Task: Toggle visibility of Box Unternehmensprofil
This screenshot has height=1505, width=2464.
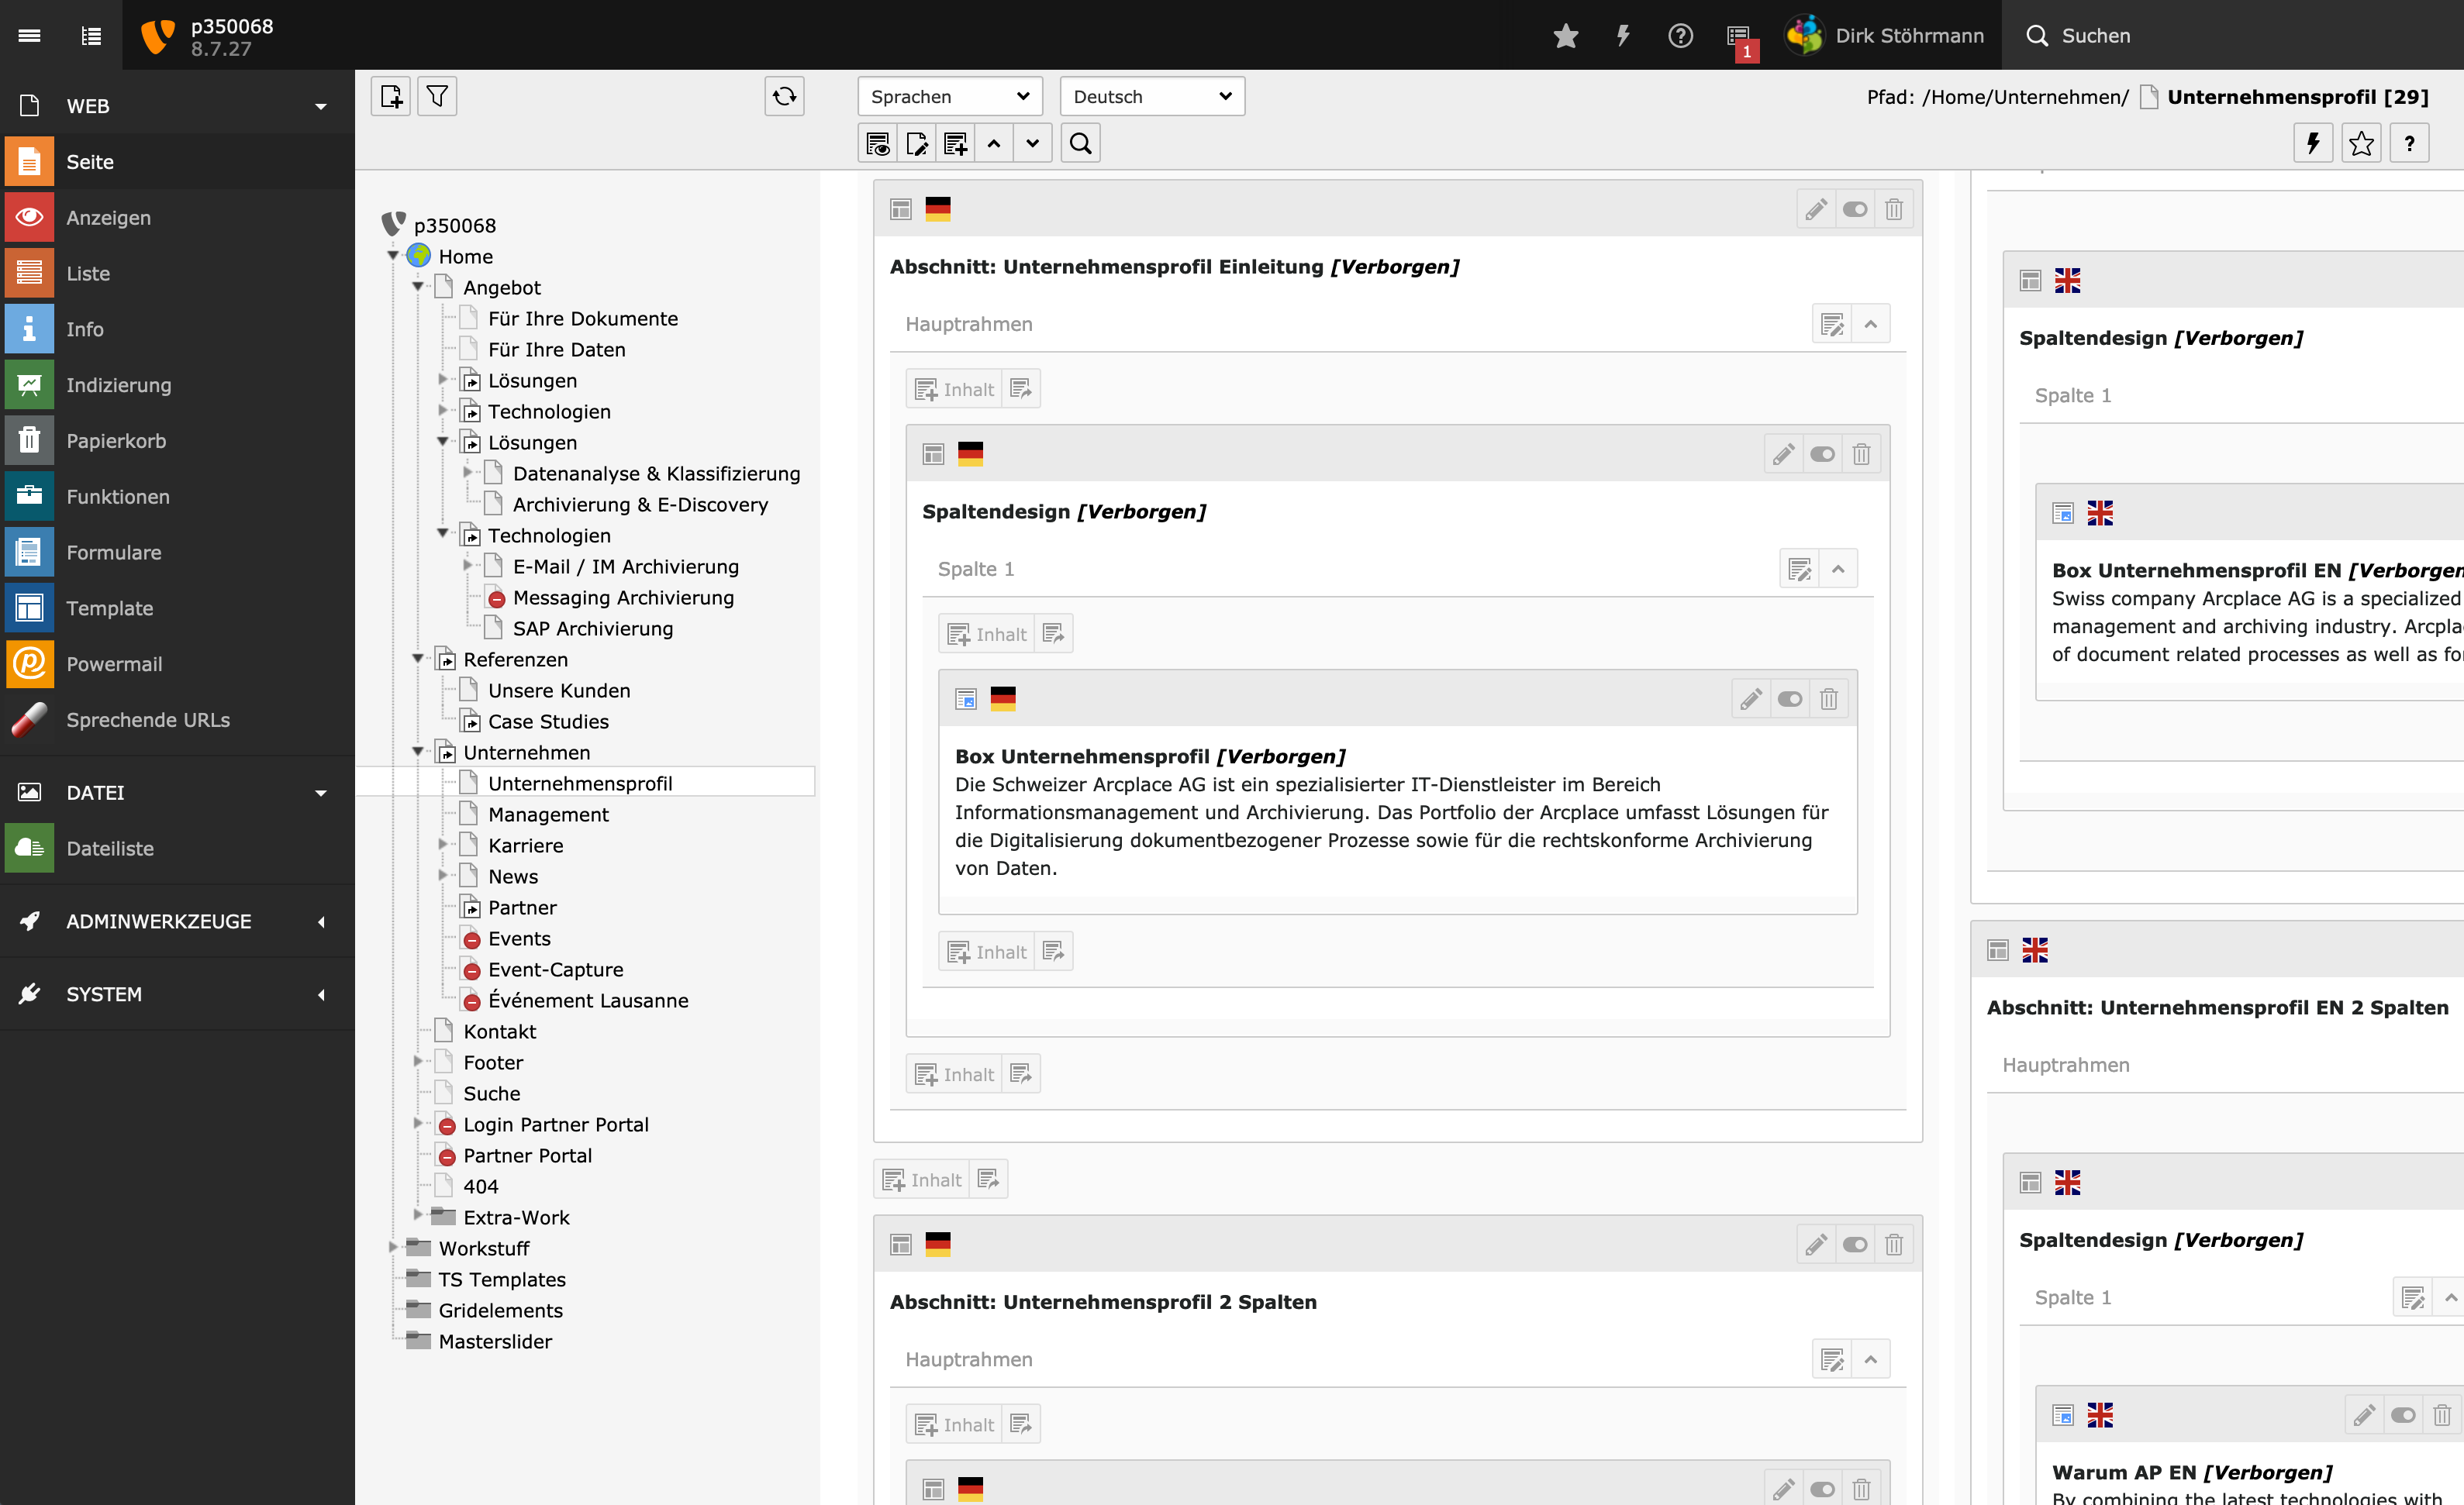Action: (x=1790, y=698)
